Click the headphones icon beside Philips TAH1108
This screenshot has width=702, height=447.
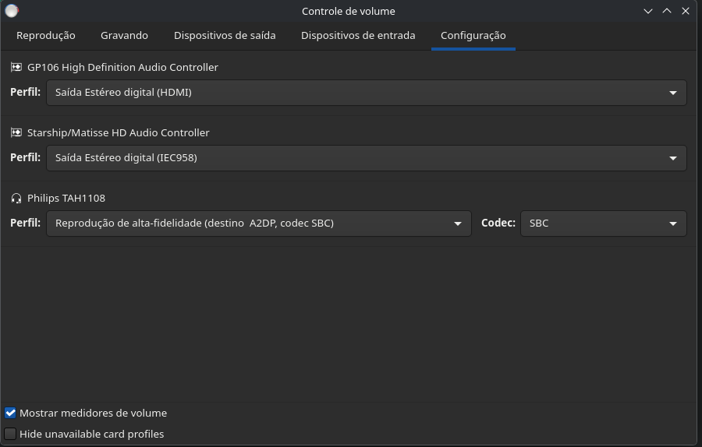point(16,199)
